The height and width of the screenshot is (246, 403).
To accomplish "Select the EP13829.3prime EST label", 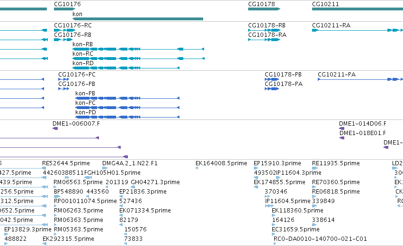I will point(28,229).
